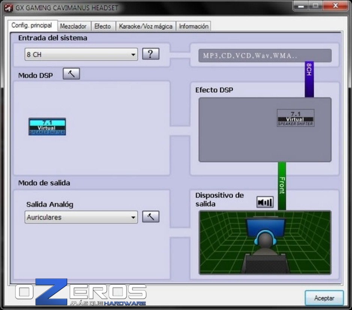The width and height of the screenshot is (352, 310).
Task: Toggle 7.1 Virtual Speaker Shifter in Modo DSP
Action: click(47, 127)
